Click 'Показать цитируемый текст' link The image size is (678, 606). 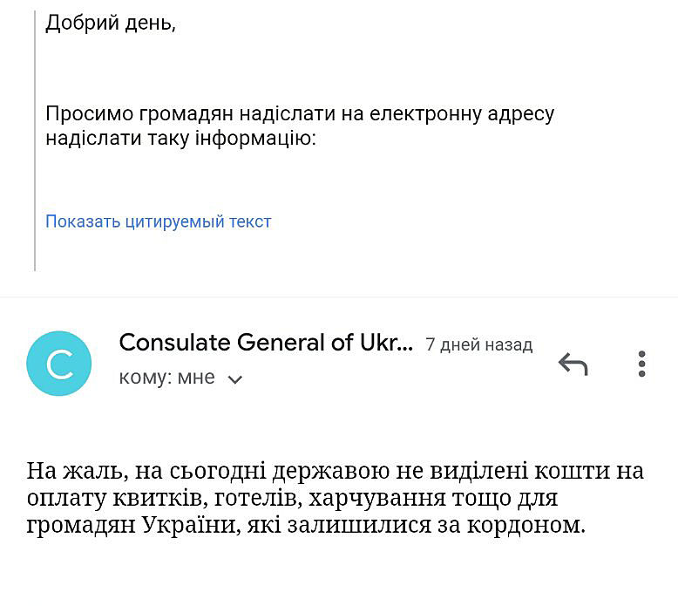pos(158,221)
